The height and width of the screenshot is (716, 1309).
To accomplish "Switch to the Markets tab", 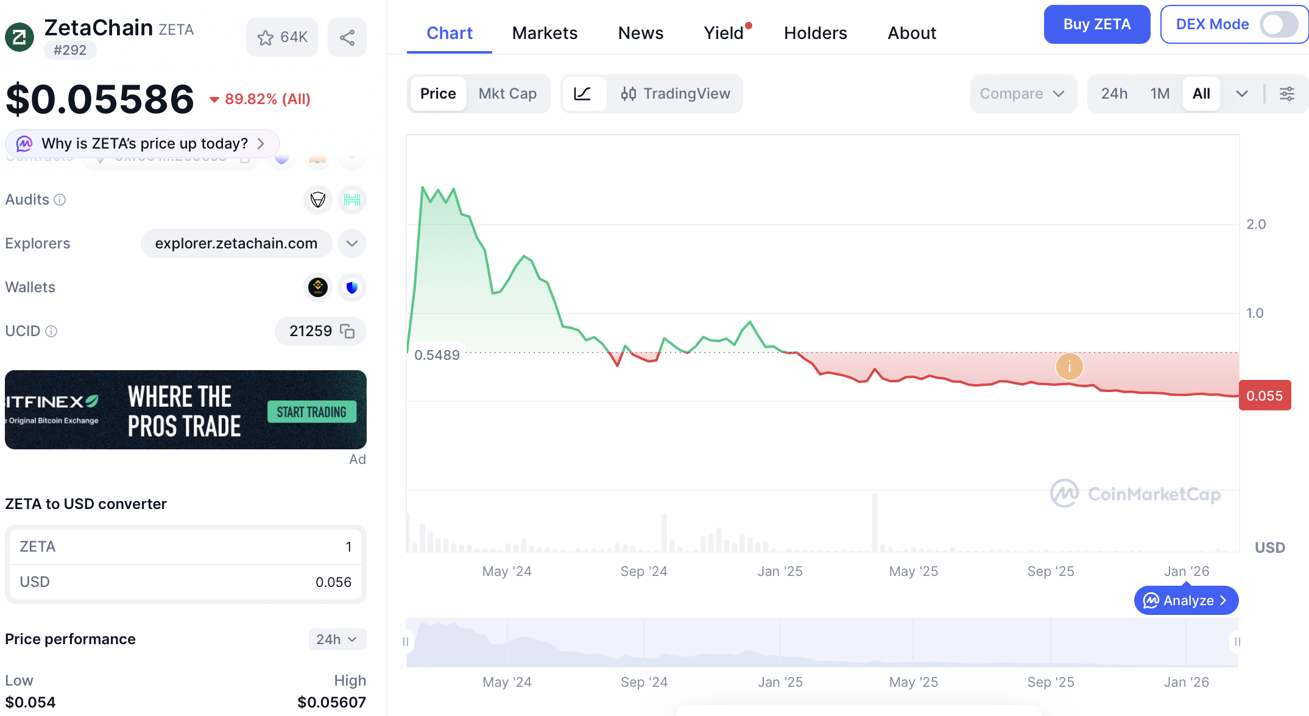I will coord(545,33).
